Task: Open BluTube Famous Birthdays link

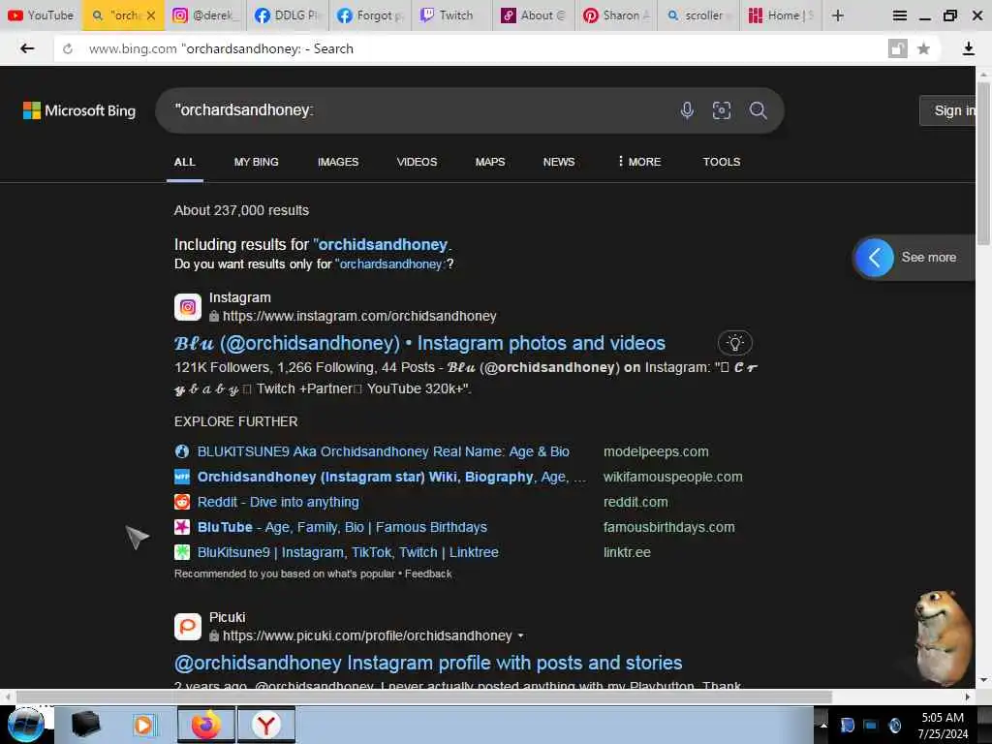Action: pos(342,527)
